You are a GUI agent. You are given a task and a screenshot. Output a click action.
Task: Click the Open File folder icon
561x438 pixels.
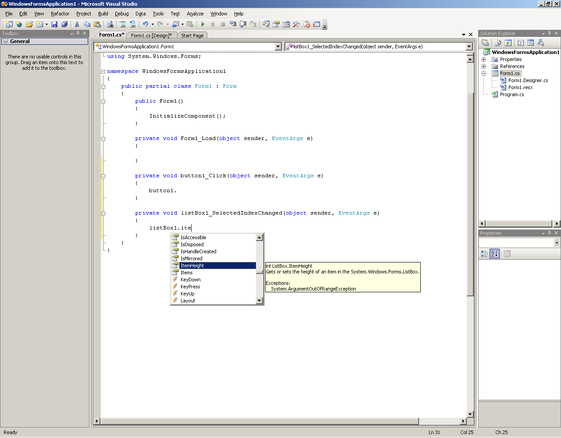[29, 24]
